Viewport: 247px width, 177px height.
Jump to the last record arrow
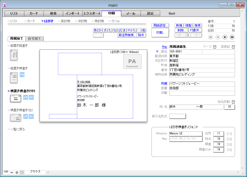(x=232, y=37)
